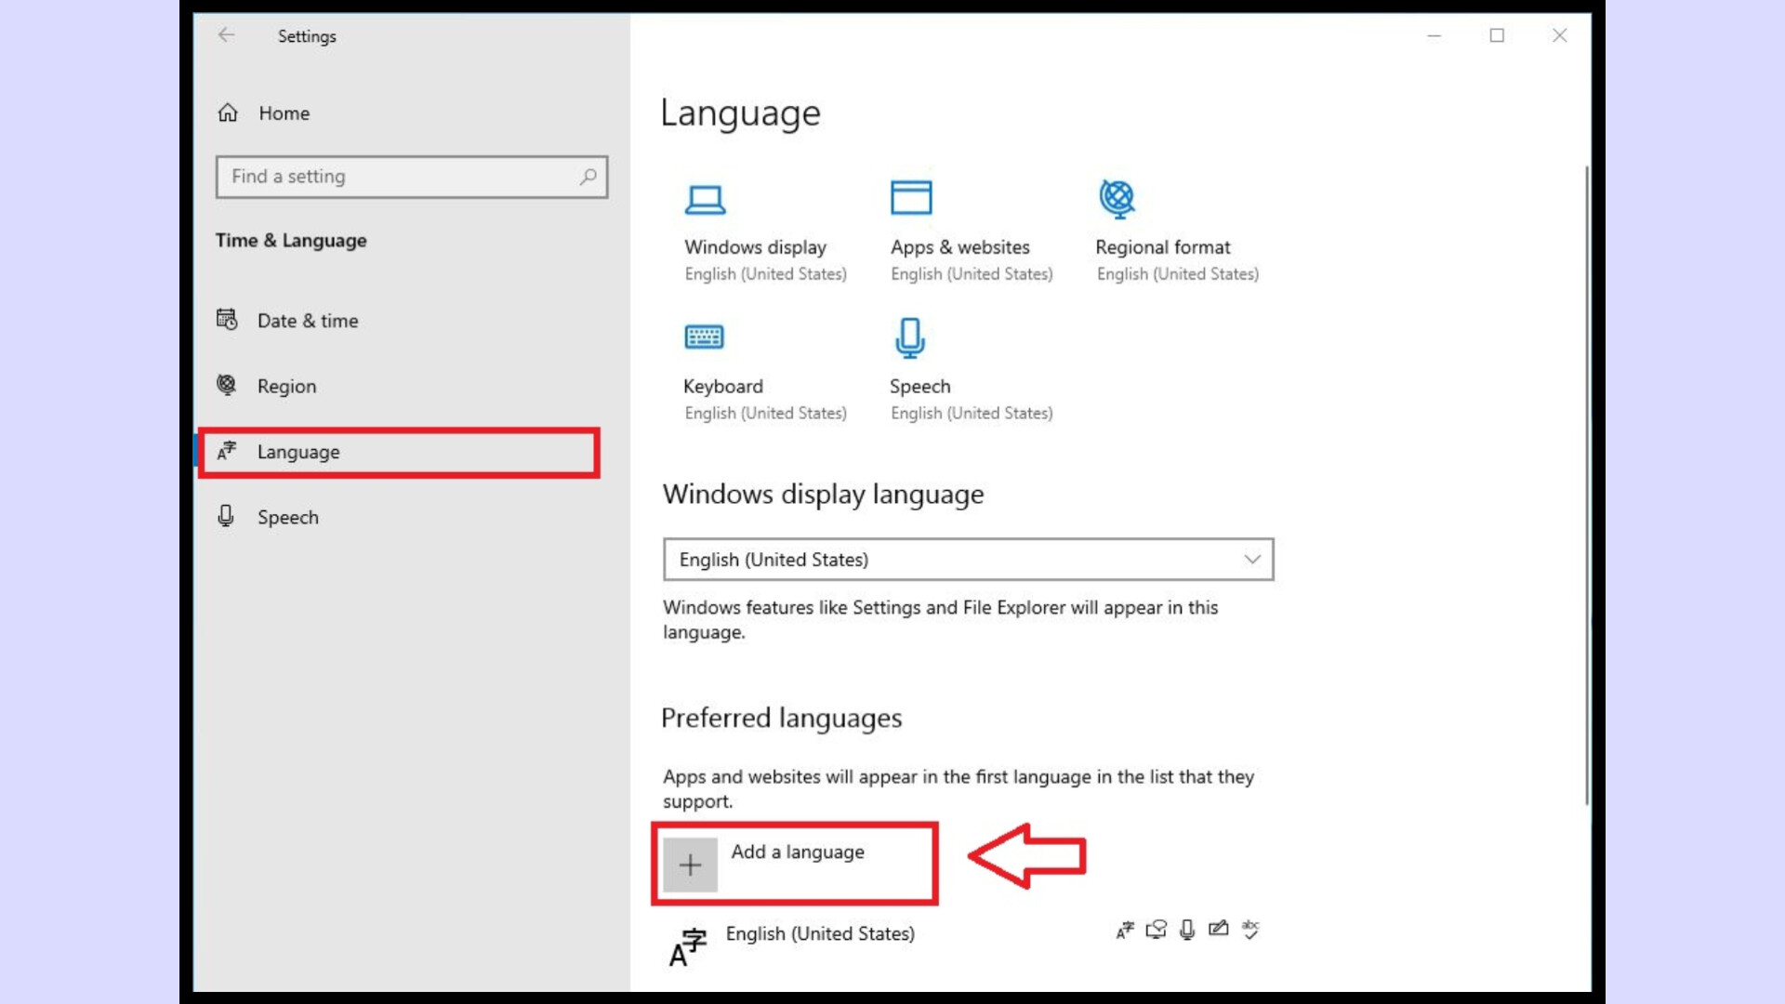Open the Apps & websites tile label
The height and width of the screenshot is (1004, 1785).
click(959, 247)
